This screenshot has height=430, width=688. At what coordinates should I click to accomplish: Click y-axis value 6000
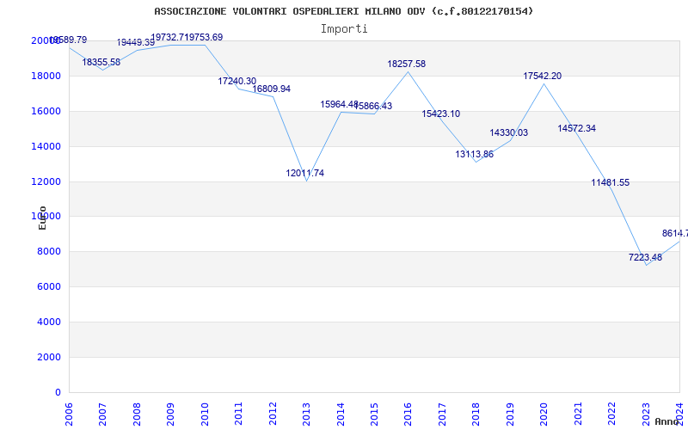click(x=48, y=287)
